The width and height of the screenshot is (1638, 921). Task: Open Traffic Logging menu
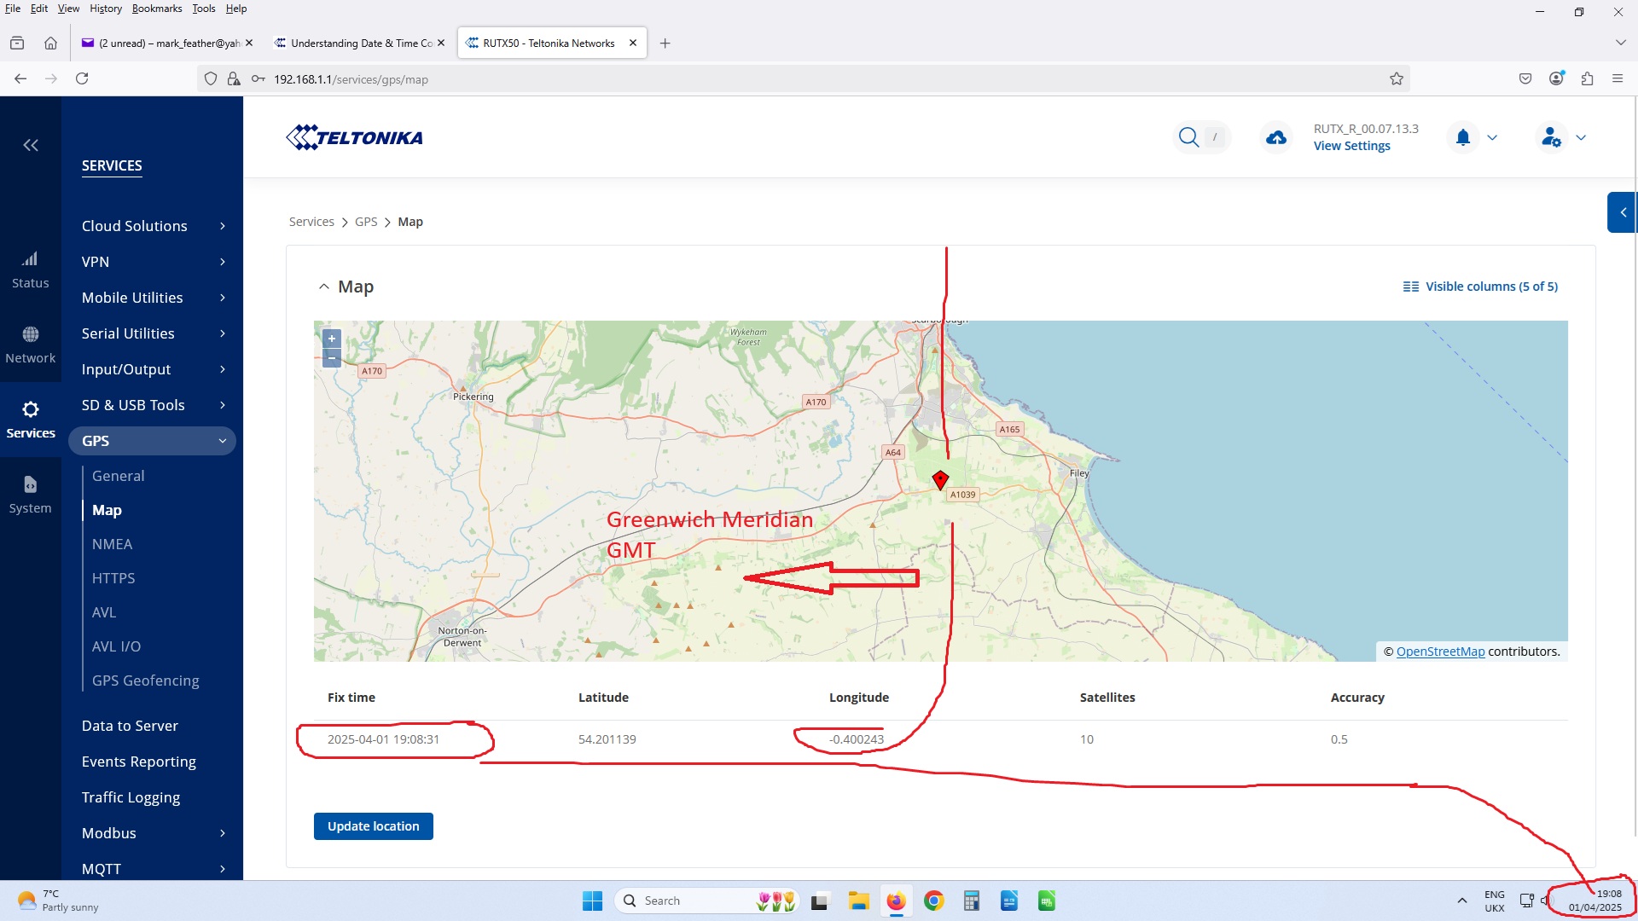coord(131,797)
